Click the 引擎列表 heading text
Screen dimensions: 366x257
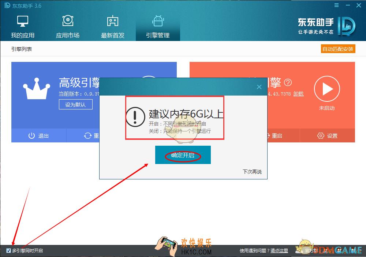[x=22, y=49]
